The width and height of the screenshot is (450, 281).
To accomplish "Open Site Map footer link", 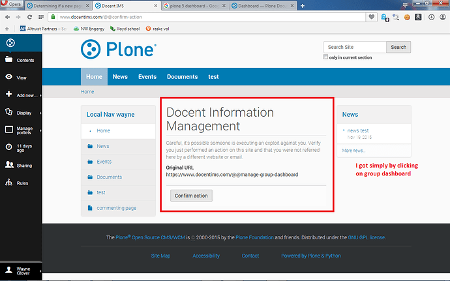I will (160, 256).
